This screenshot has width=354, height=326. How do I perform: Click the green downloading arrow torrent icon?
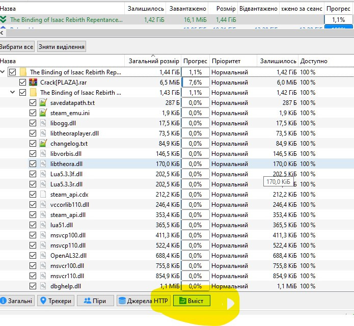pyautogui.click(x=4, y=20)
